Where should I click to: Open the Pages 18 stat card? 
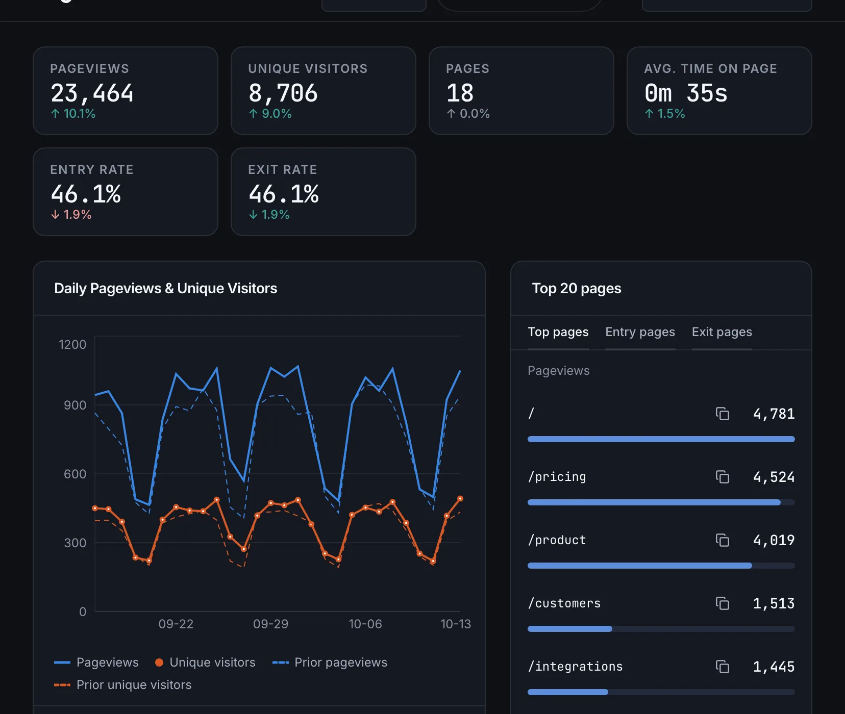click(521, 91)
